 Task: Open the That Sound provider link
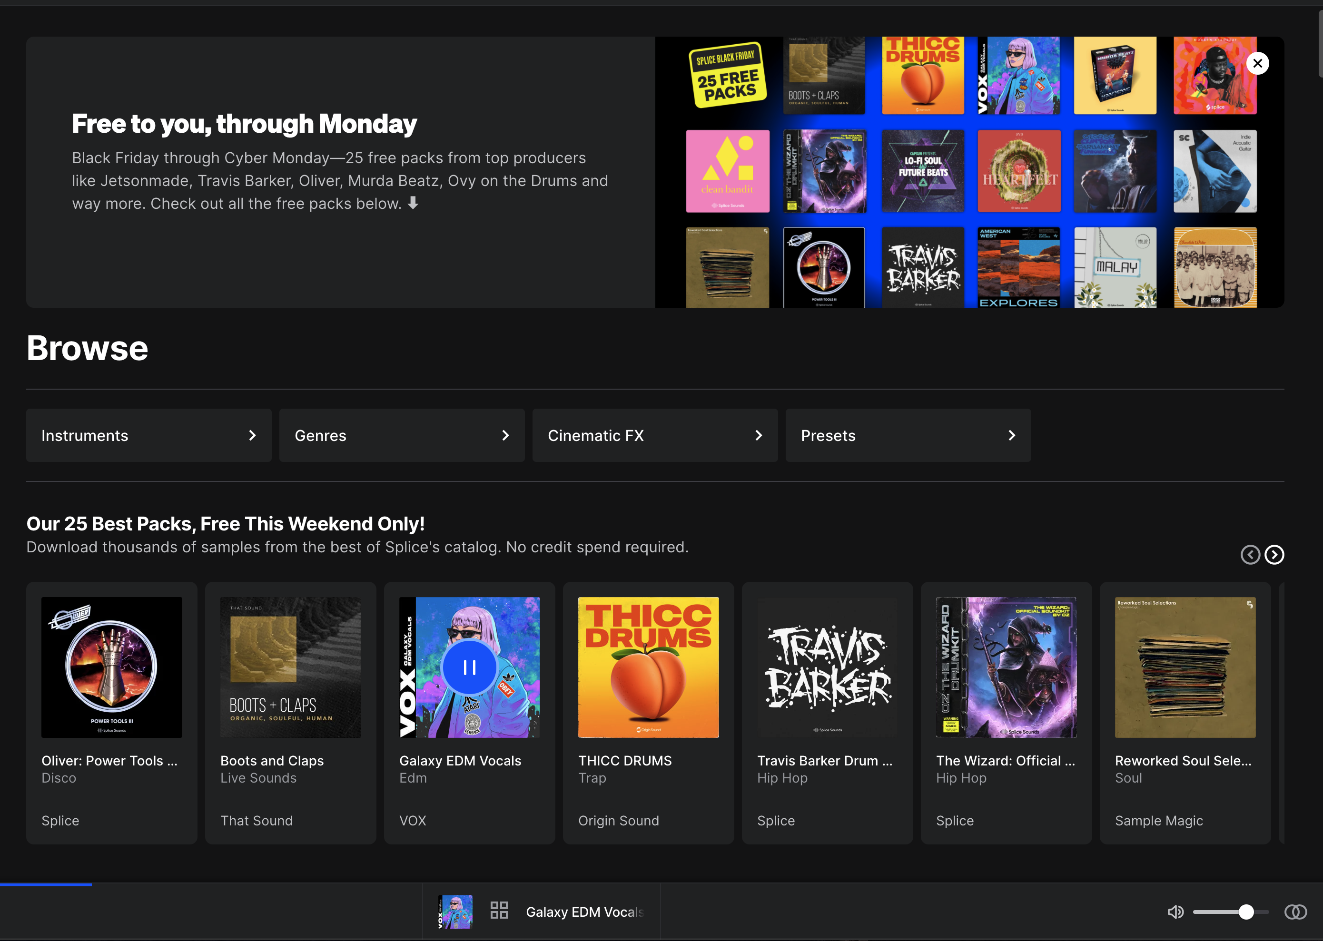click(x=257, y=821)
